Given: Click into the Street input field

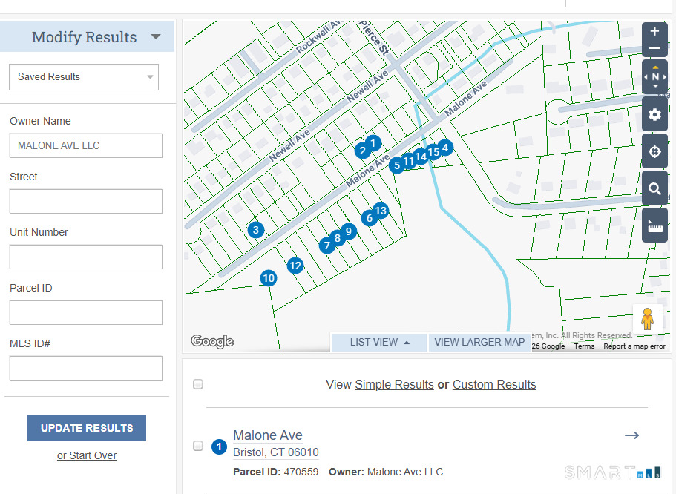Looking at the screenshot, I should point(86,201).
